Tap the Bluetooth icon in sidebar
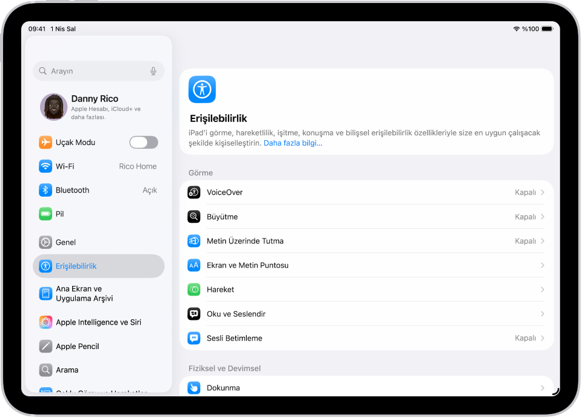 (x=45, y=190)
